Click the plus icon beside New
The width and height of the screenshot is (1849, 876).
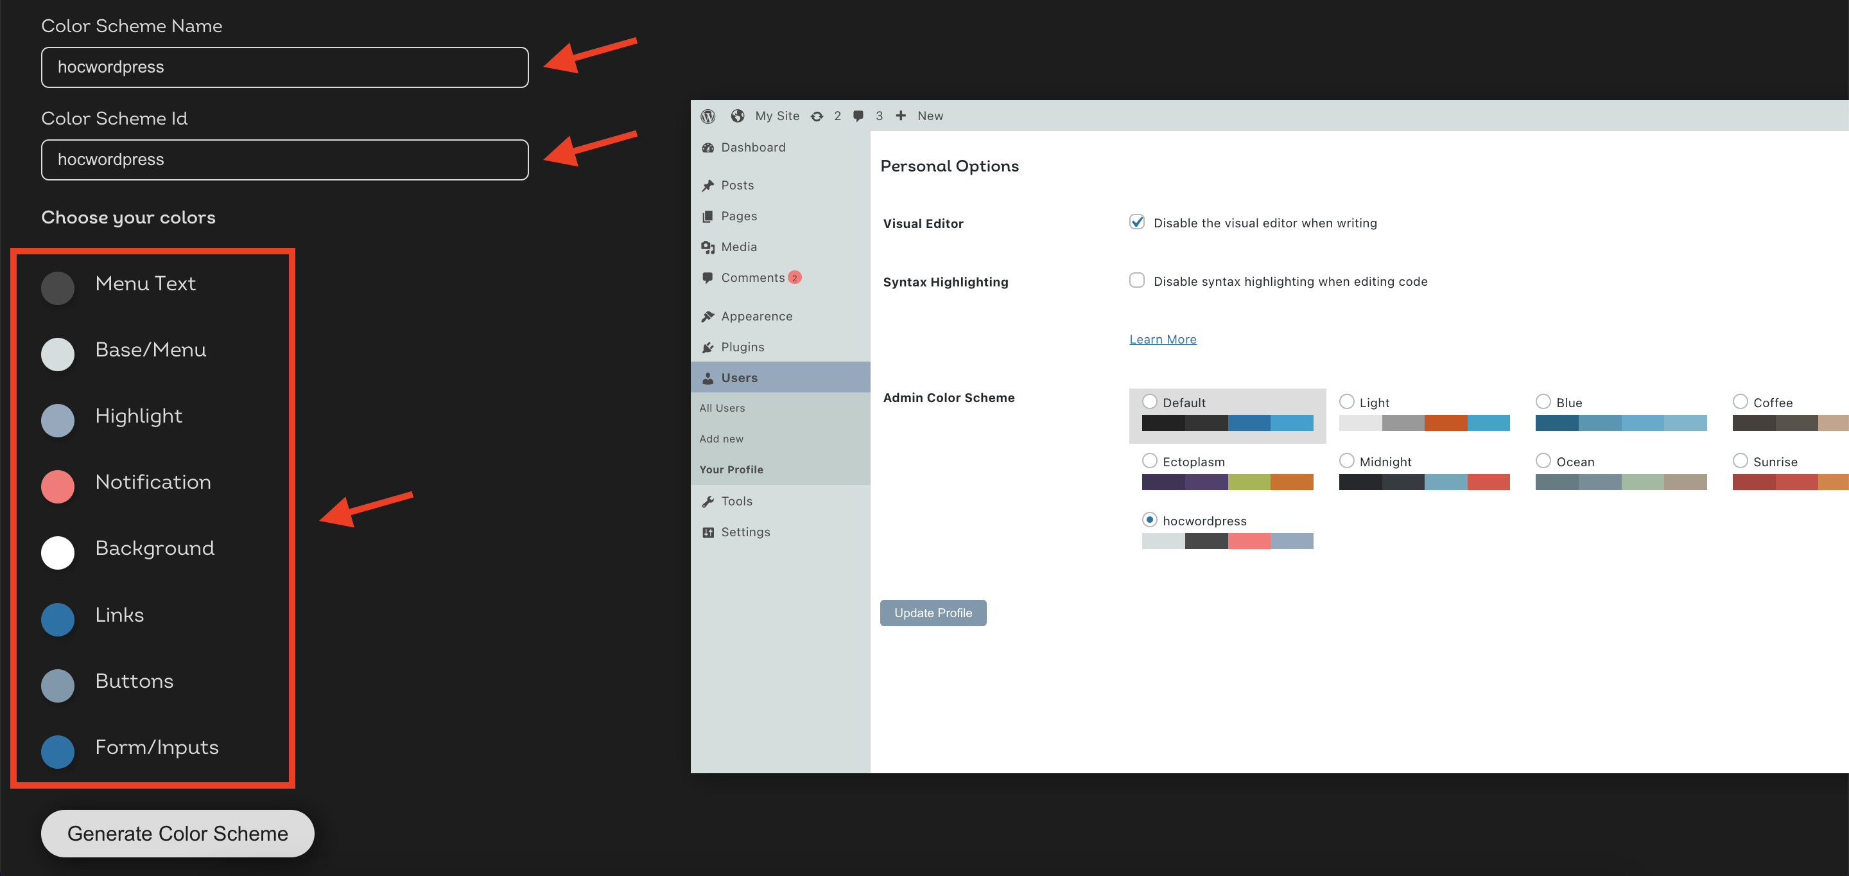click(x=901, y=116)
